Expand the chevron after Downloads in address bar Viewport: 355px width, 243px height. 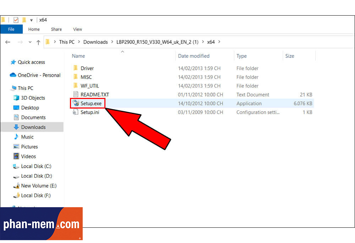coord(112,42)
